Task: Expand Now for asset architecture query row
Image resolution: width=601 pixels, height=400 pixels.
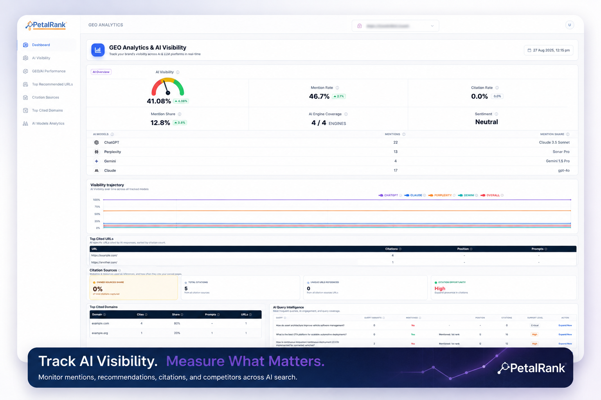Action: (x=565, y=325)
